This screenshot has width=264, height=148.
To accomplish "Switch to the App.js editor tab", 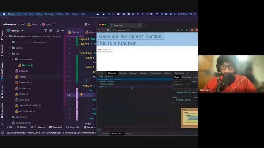I will [x=75, y=32].
